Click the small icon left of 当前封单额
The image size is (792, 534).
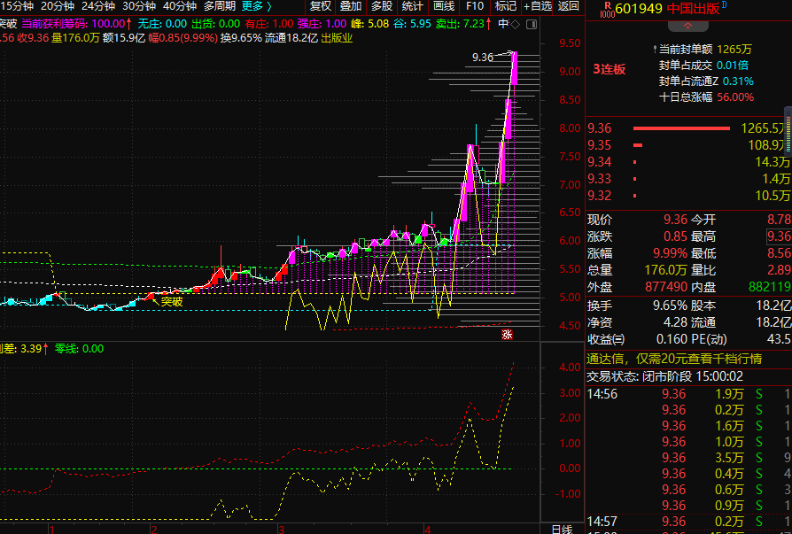(x=654, y=50)
